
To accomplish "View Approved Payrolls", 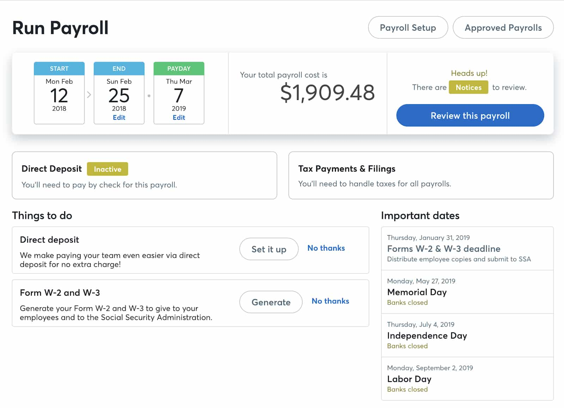I will (x=503, y=27).
